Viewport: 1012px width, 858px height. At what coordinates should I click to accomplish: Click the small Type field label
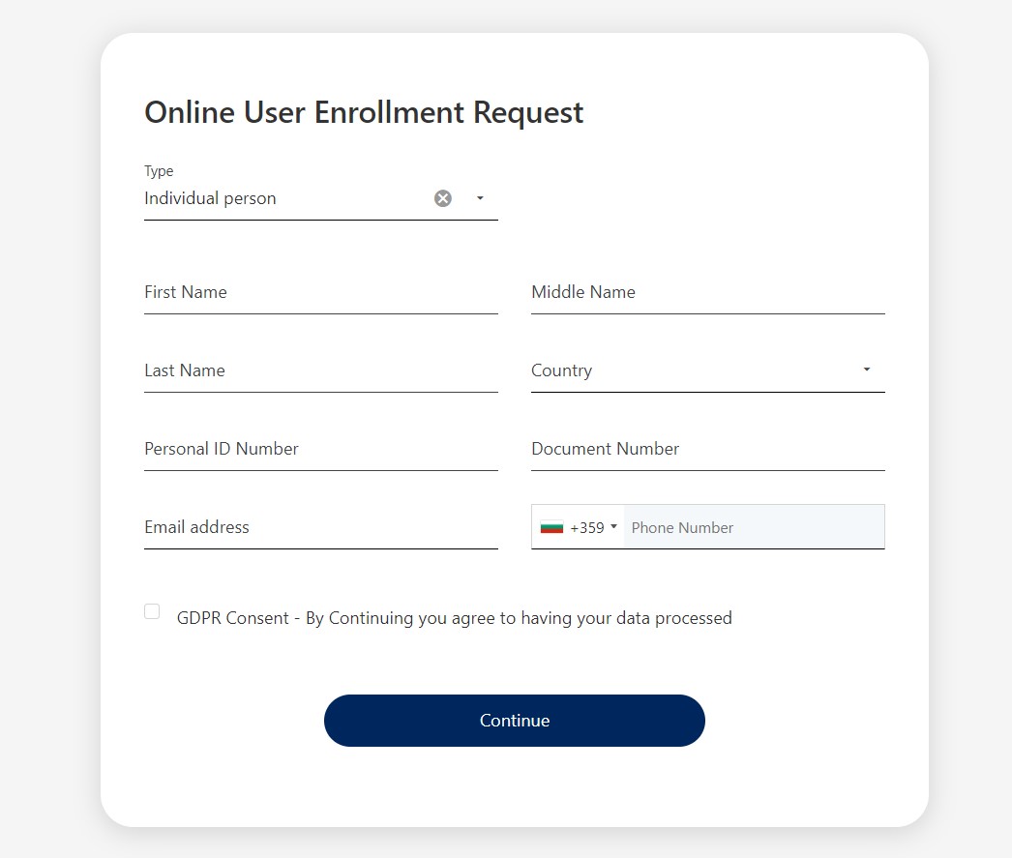[x=159, y=171]
